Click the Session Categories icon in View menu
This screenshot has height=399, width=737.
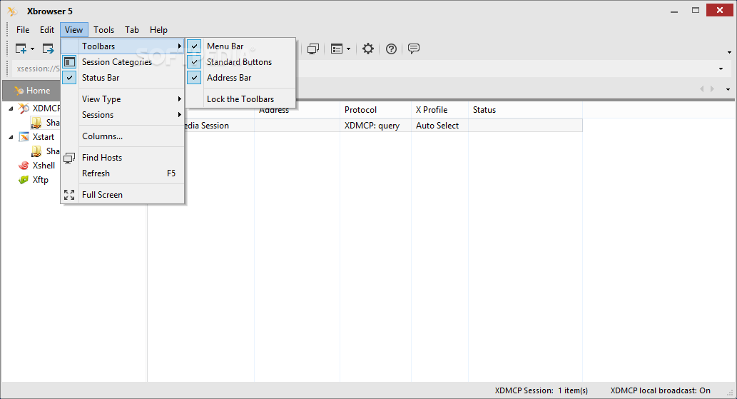(x=70, y=62)
